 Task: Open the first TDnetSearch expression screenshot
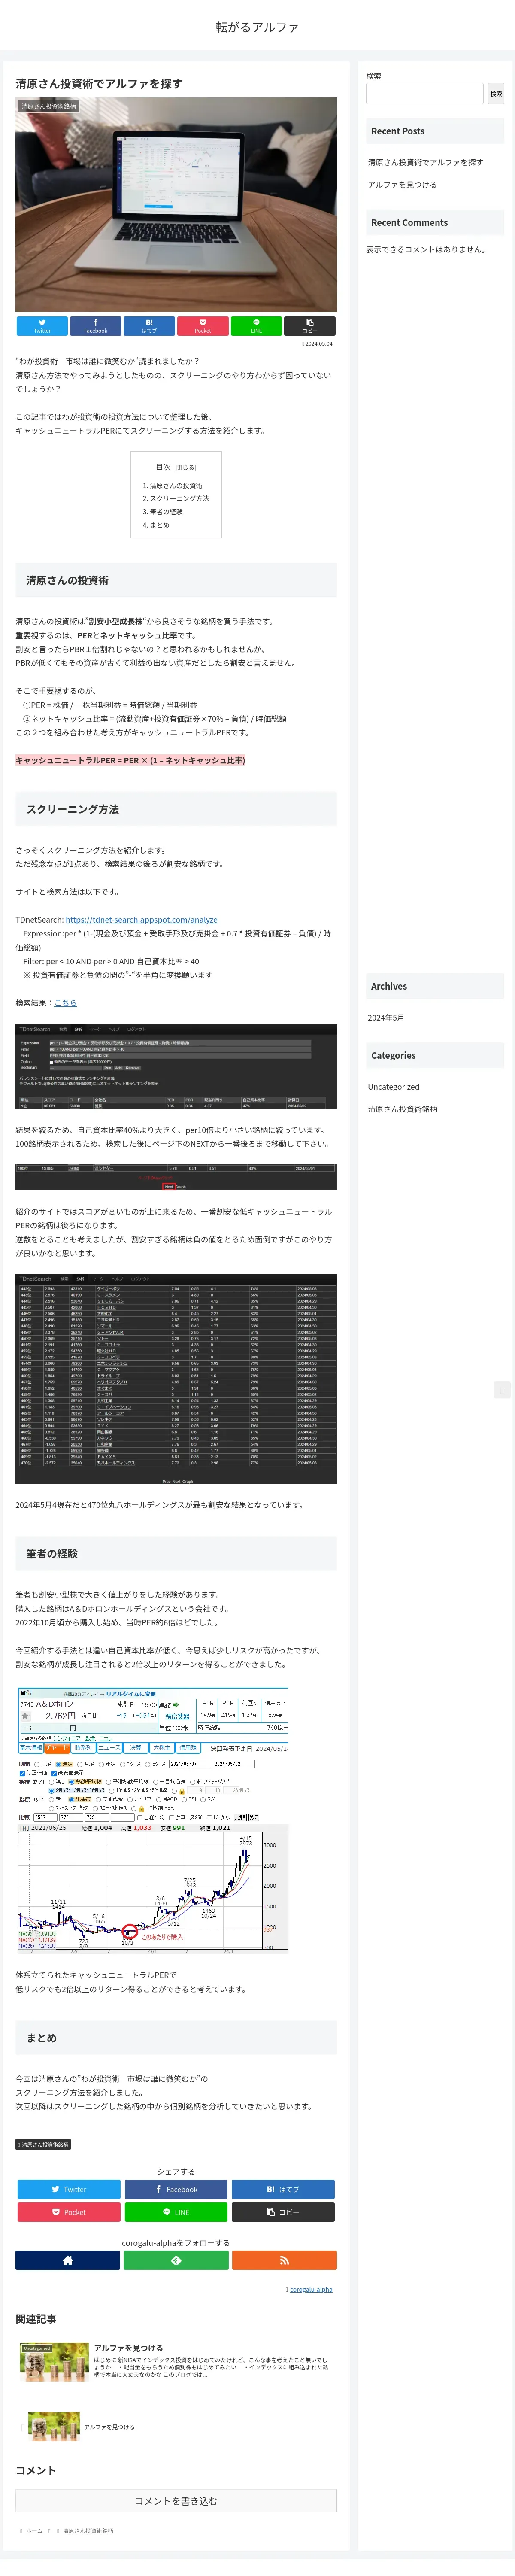coord(176,1066)
